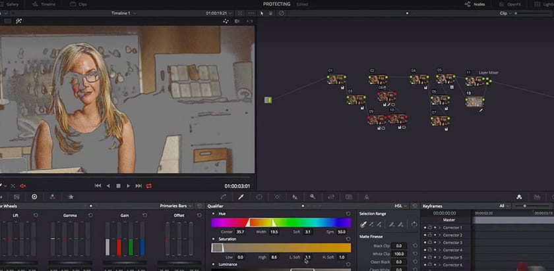This screenshot has width=554, height=271.
Task: Open the Primaries Bars mode dropdown
Action: 176,206
